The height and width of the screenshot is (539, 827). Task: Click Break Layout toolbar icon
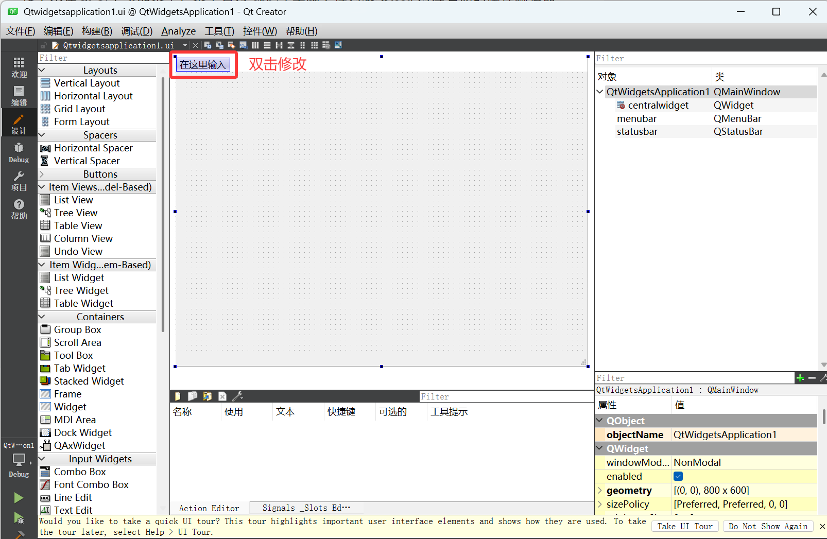click(x=326, y=45)
